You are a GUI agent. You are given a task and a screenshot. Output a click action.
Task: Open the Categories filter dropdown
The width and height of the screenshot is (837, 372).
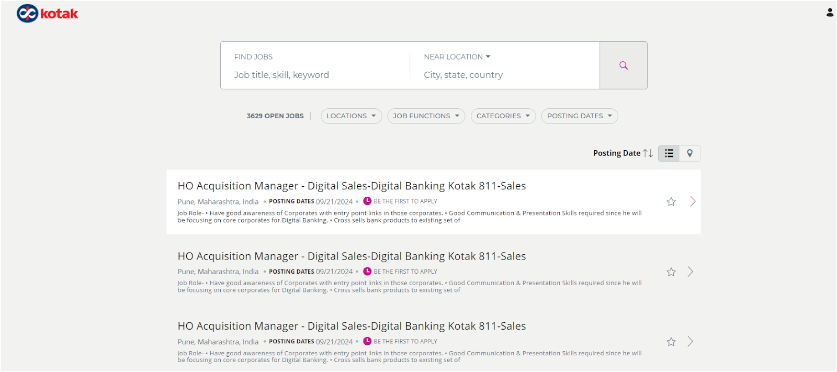(503, 116)
